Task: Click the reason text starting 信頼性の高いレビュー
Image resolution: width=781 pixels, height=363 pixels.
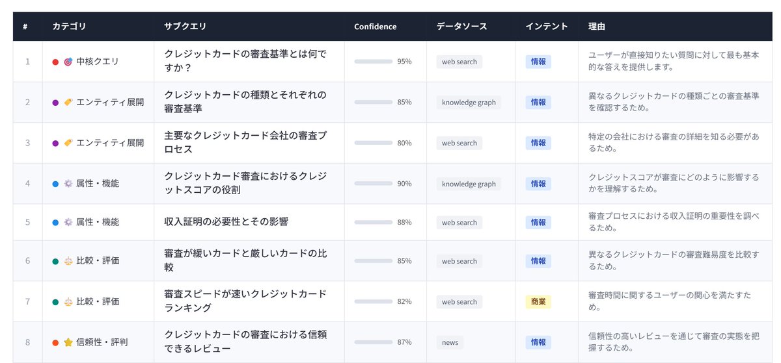Action: (x=674, y=342)
